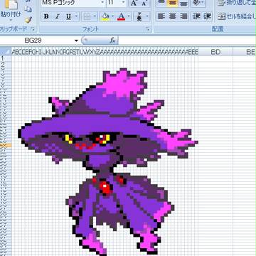Open the font (フォント) group dialog launcher

click(x=149, y=29)
